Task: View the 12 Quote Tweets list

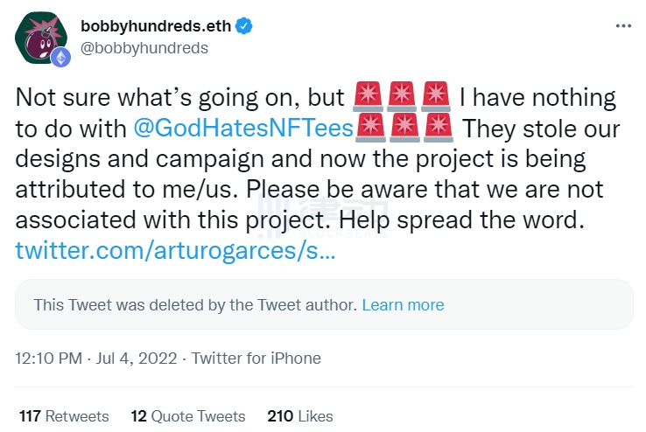Action: coord(188,415)
